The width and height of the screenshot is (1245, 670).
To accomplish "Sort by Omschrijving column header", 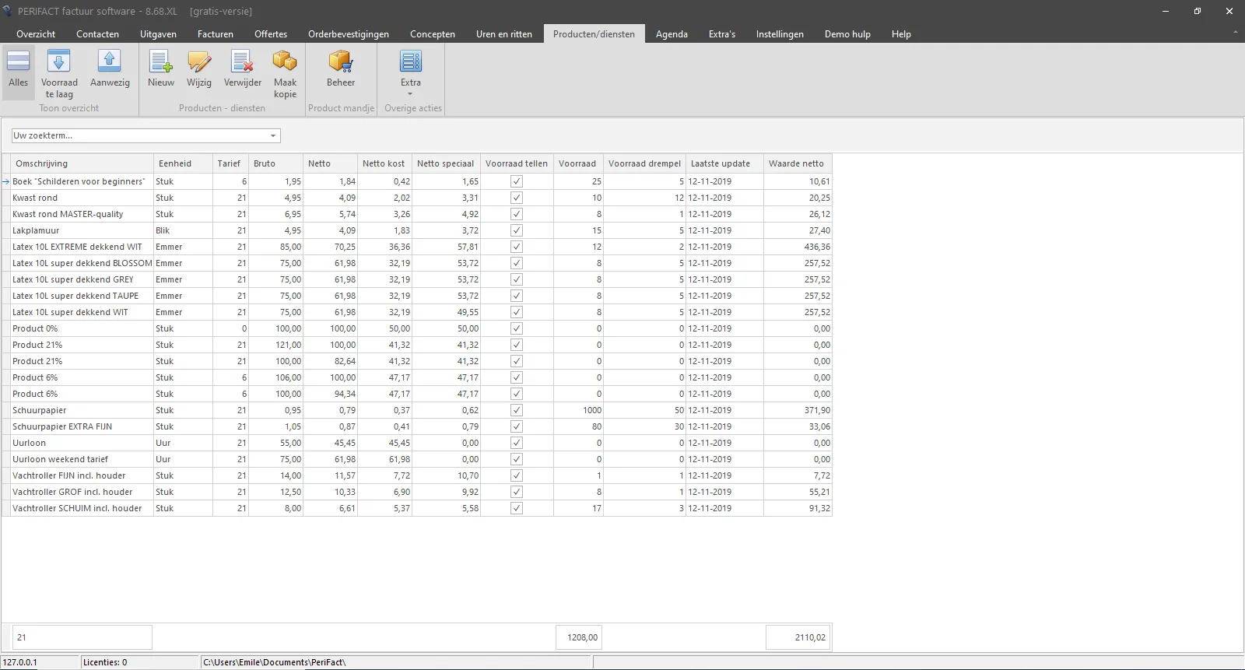I will point(82,163).
